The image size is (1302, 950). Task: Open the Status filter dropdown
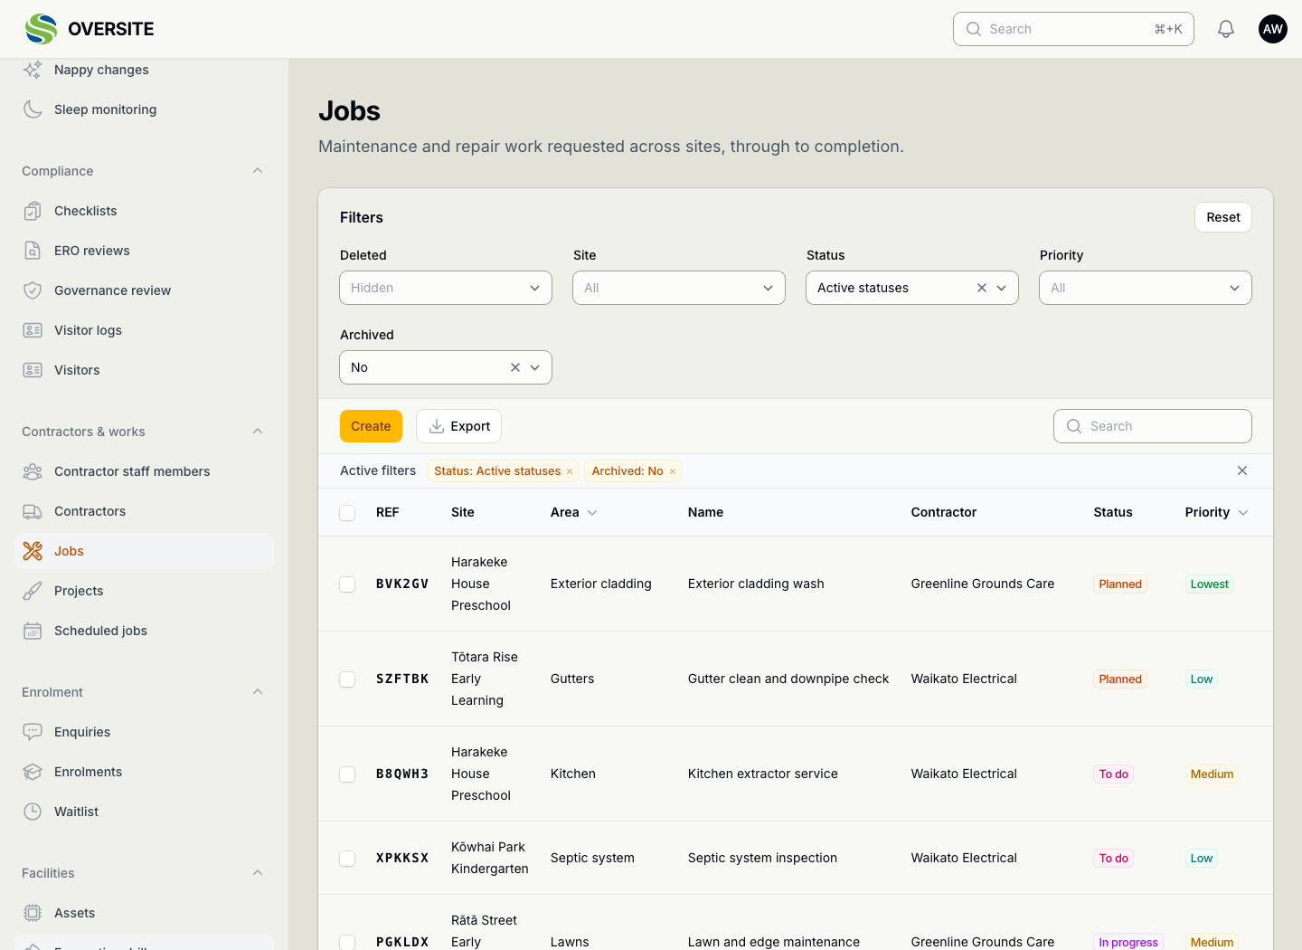tap(912, 288)
